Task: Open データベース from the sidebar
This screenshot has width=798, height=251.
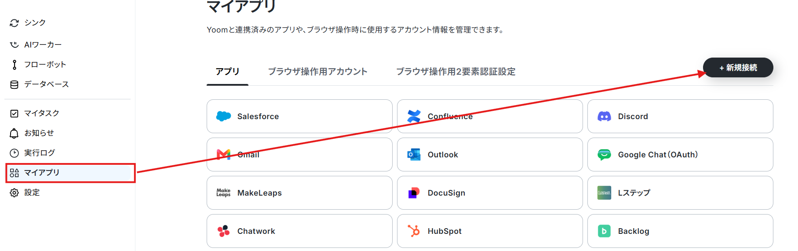Action: click(x=46, y=84)
